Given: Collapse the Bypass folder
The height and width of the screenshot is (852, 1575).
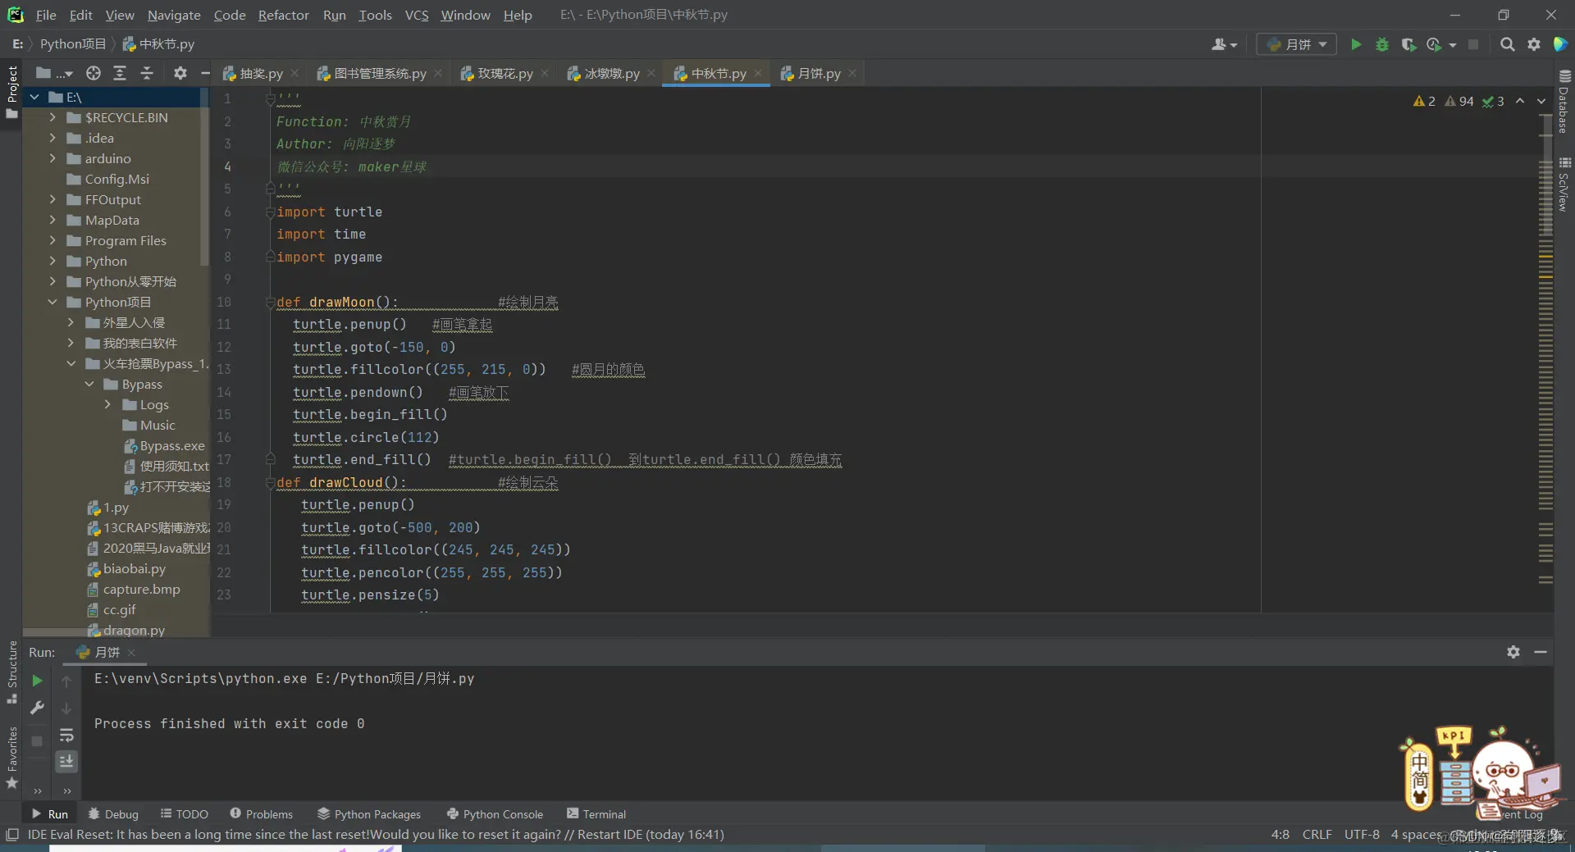Looking at the screenshot, I should 89,384.
